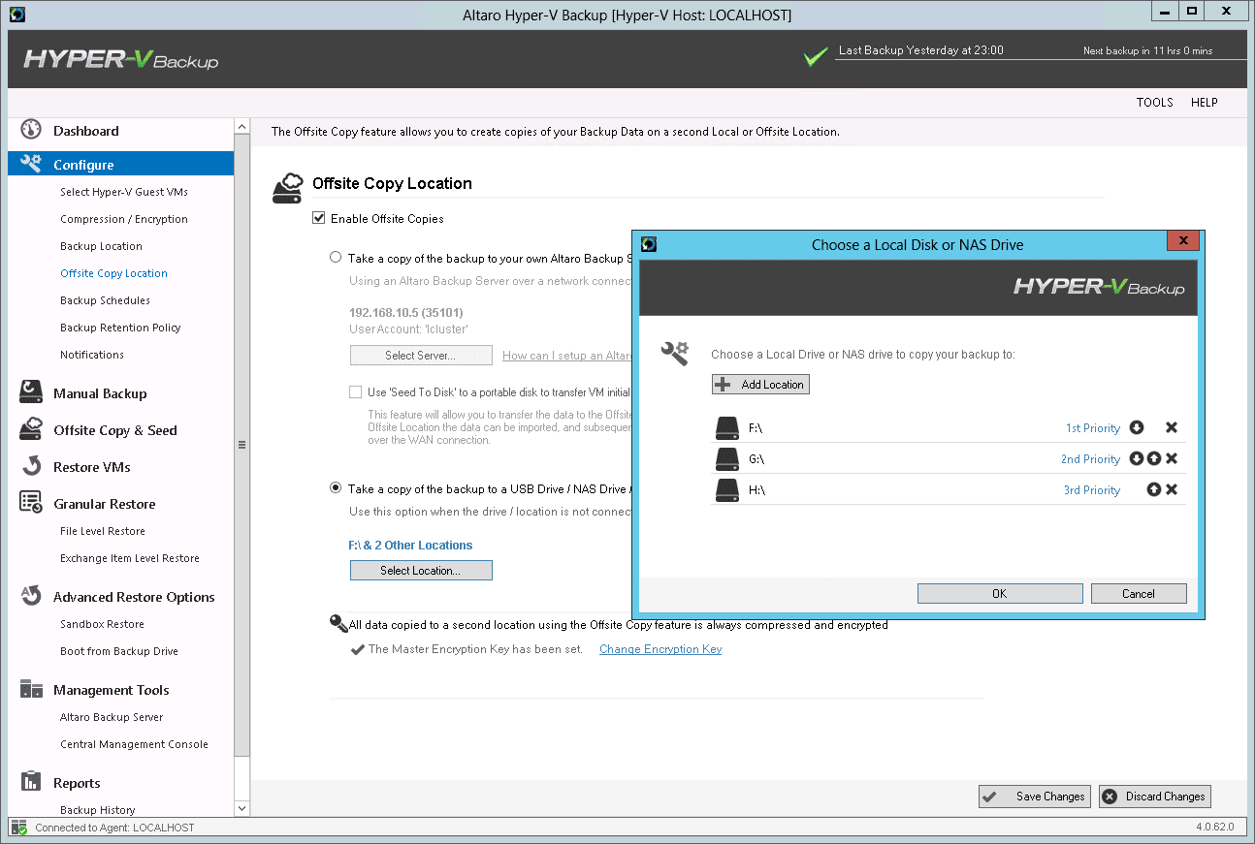This screenshot has height=844, width=1255.
Task: Enable the 'Seed To Disk' checkbox
Action: coord(356,392)
